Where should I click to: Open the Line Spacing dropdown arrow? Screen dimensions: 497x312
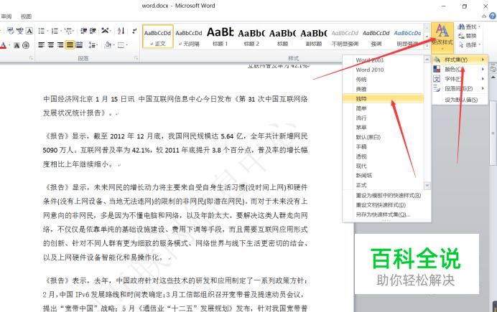97,45
